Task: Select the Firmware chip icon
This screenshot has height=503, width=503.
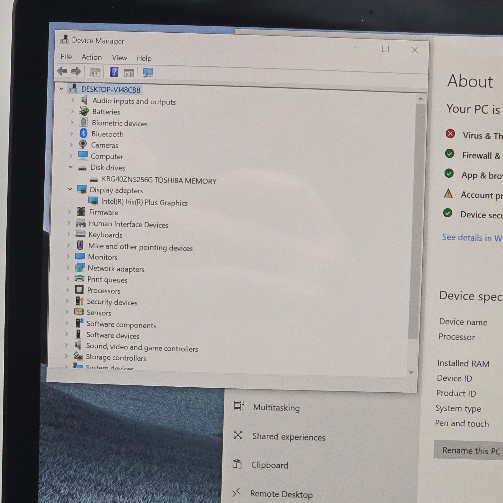Action: click(81, 211)
